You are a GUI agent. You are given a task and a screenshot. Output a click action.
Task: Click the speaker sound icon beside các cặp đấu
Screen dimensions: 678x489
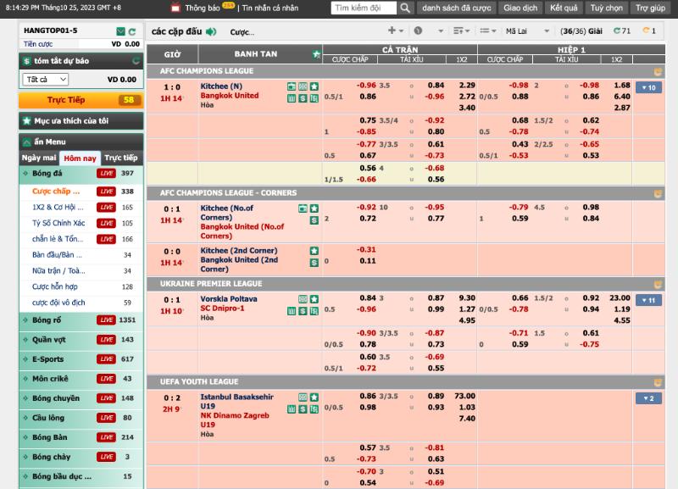pyautogui.click(x=211, y=31)
